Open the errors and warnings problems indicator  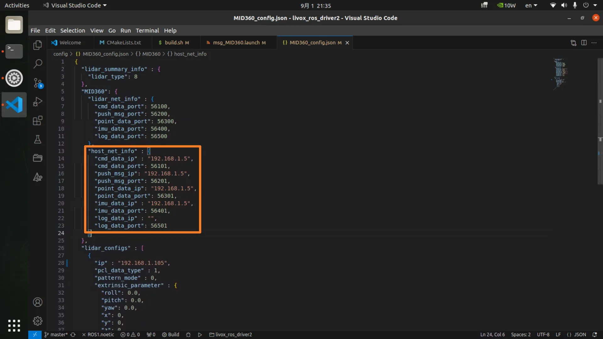(x=130, y=335)
